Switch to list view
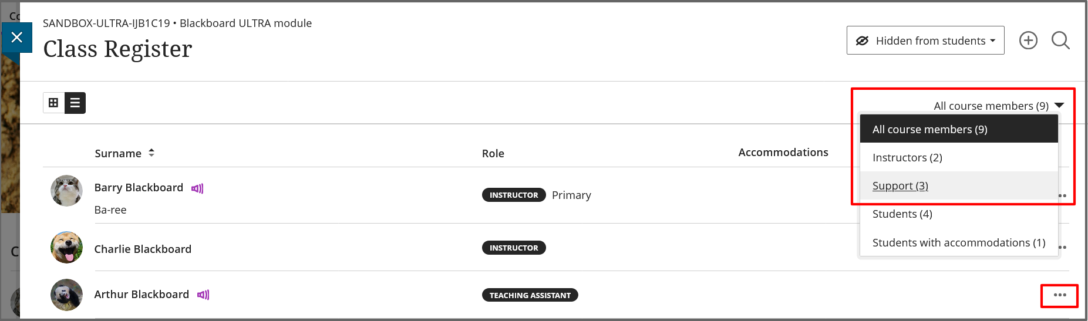Image resolution: width=1088 pixels, height=321 pixels. tap(75, 103)
